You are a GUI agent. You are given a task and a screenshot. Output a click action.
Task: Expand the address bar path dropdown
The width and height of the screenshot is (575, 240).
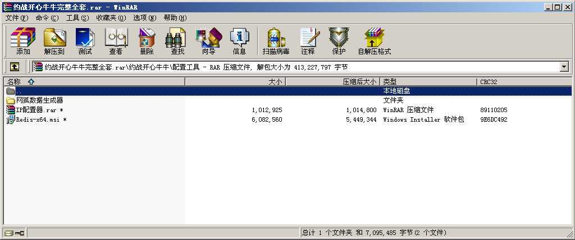click(564, 67)
